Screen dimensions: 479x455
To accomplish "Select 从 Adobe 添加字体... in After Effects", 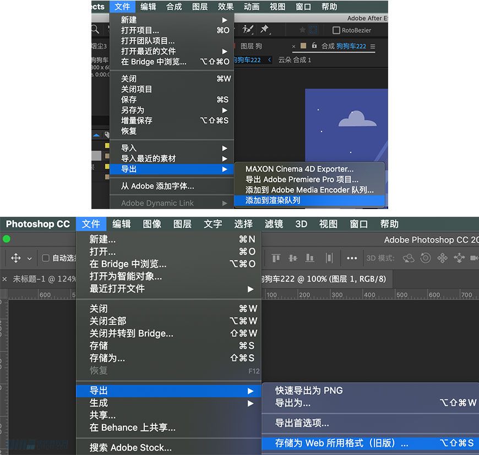I will (x=172, y=186).
